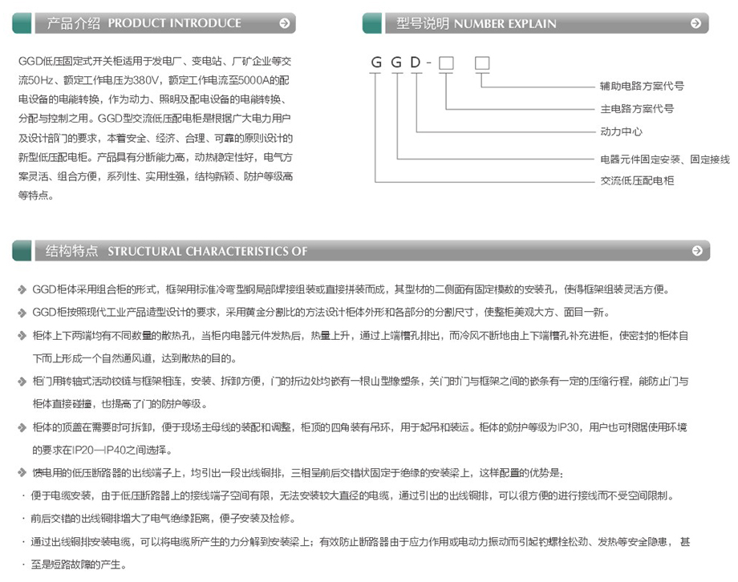This screenshot has width=738, height=582.
Task: Click bullet icon beside GGD柜按照现代工业产品造型
Action: click(22, 313)
